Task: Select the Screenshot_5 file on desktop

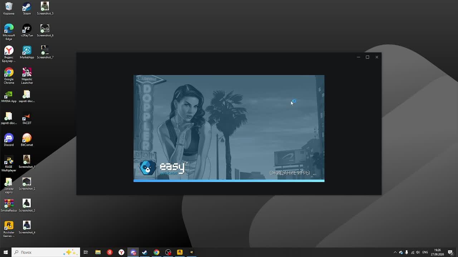Action: pyautogui.click(x=45, y=9)
